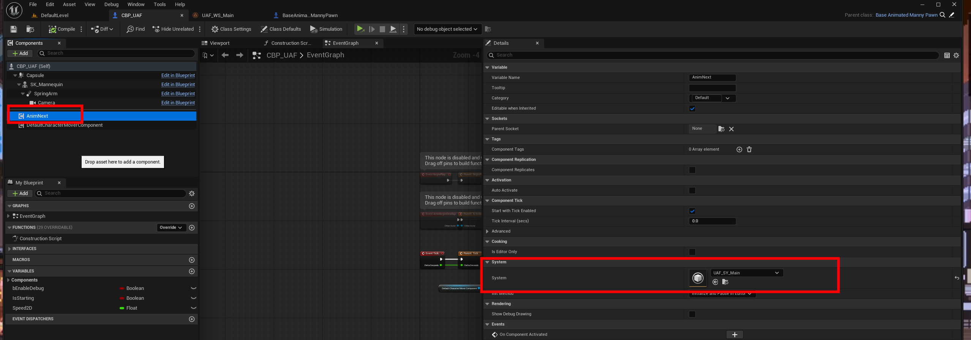Expand the INTERFACES section
971x340 pixels.
[x=9, y=249]
